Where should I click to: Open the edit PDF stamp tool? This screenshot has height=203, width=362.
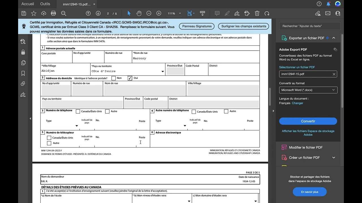(x=247, y=13)
